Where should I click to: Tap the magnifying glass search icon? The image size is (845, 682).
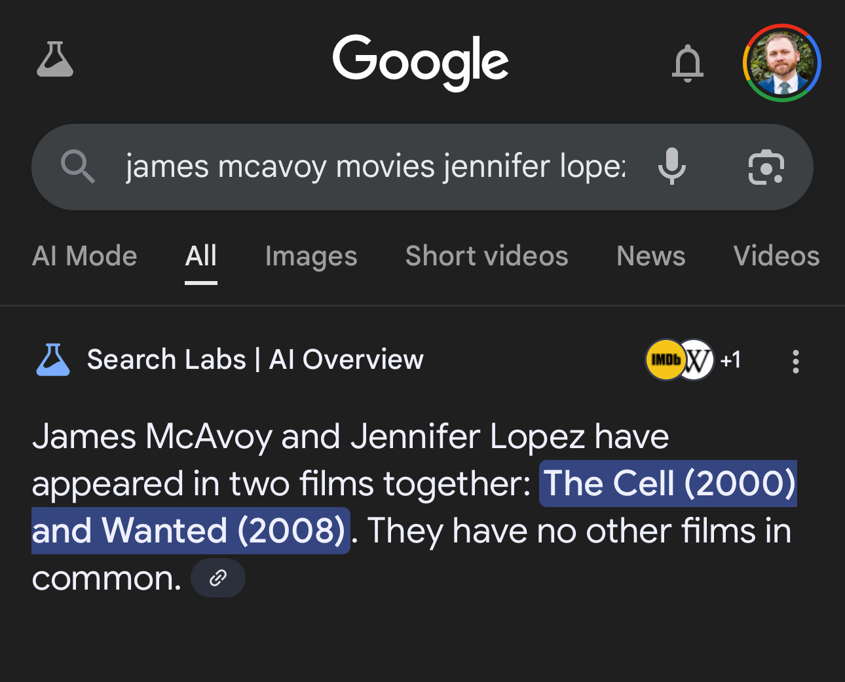[77, 166]
